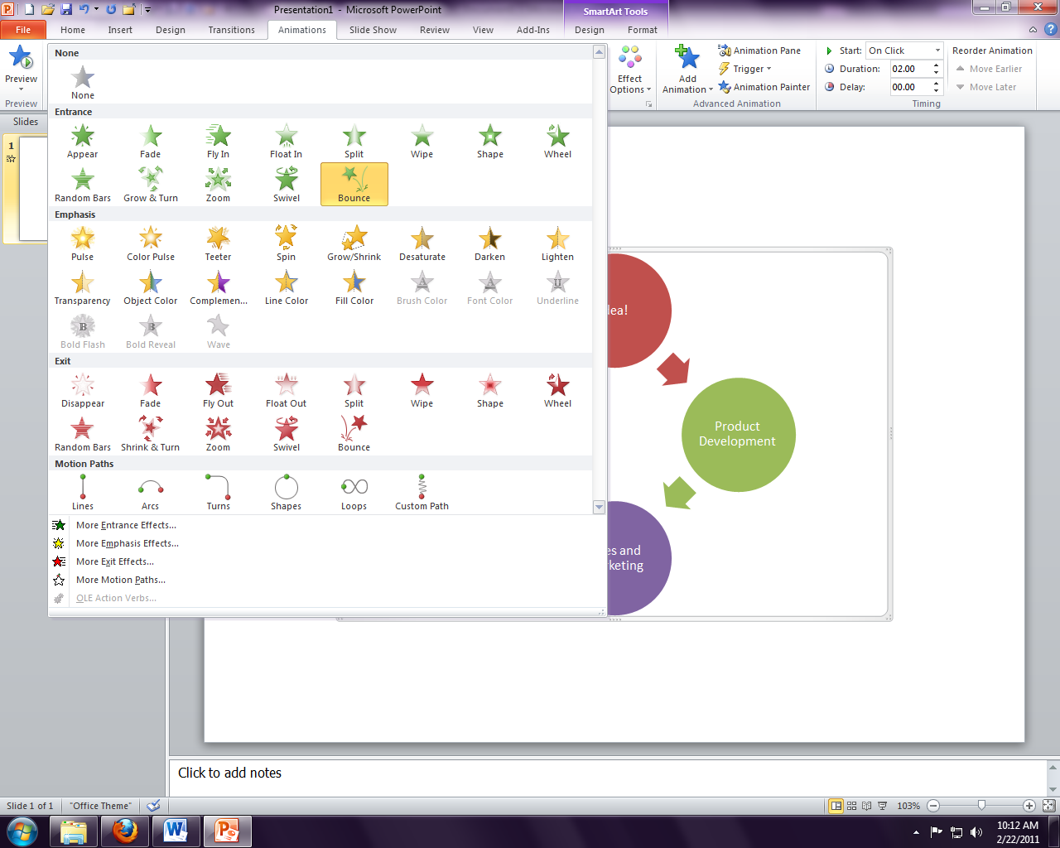
Task: Open the SmartArt Tools Format tab
Action: coord(642,30)
